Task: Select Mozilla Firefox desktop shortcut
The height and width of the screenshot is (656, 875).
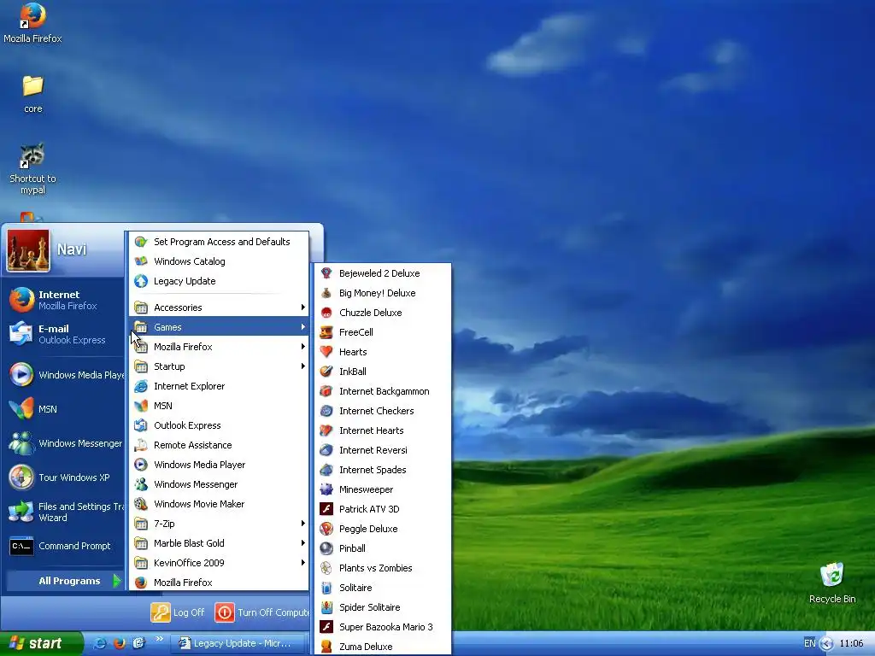Action: coord(32,23)
